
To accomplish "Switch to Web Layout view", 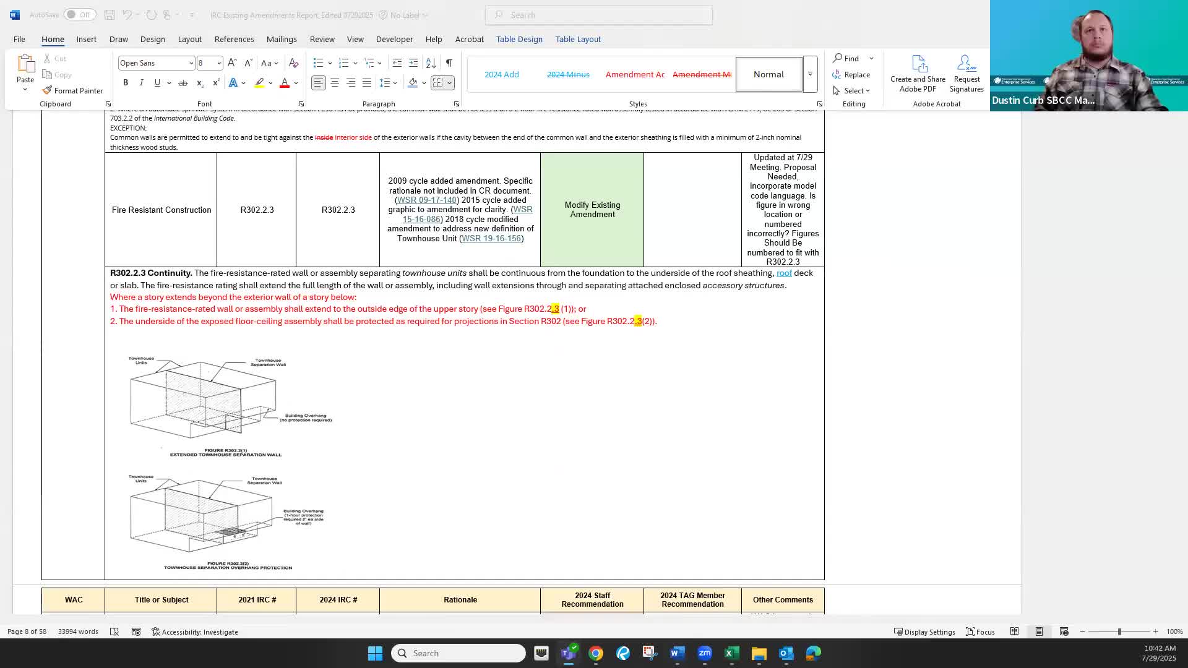I will [x=1064, y=632].
